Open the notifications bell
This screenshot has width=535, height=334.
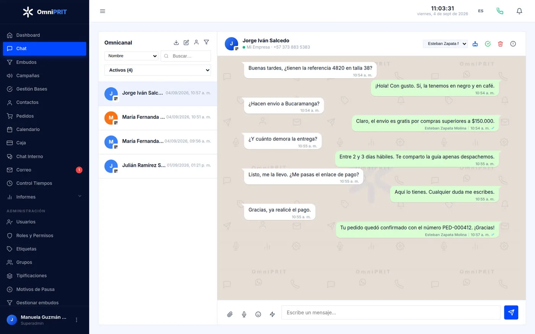(x=519, y=11)
